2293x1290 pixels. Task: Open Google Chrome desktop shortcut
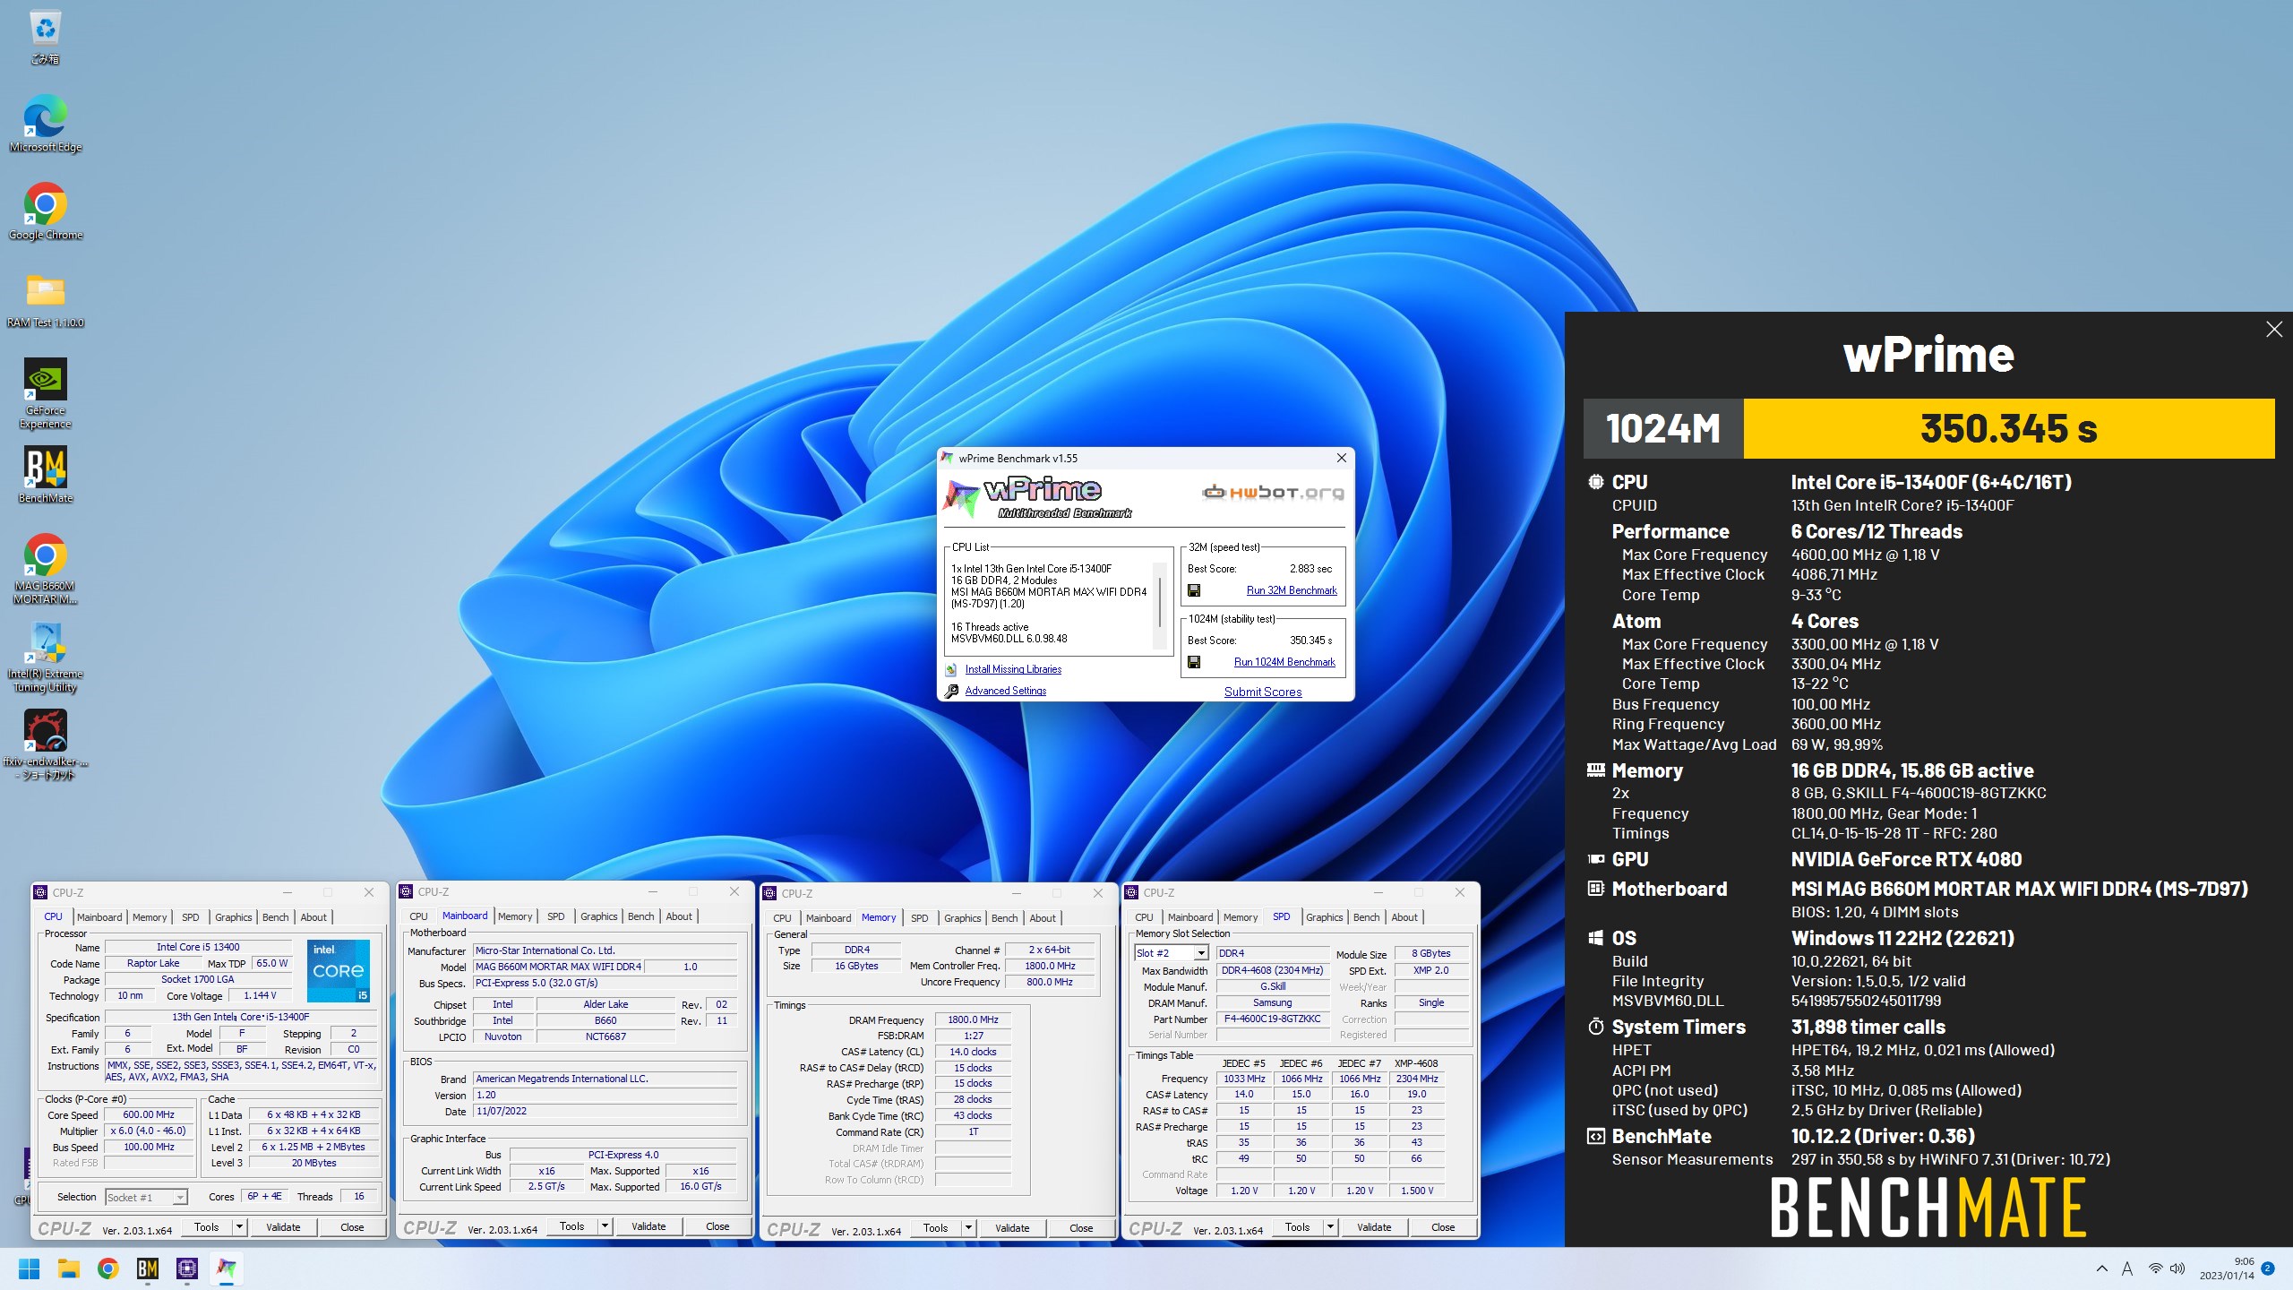[x=45, y=211]
